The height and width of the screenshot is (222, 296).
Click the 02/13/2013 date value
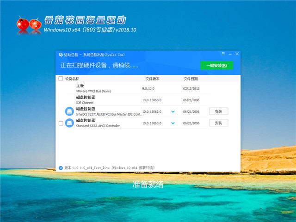(191, 88)
